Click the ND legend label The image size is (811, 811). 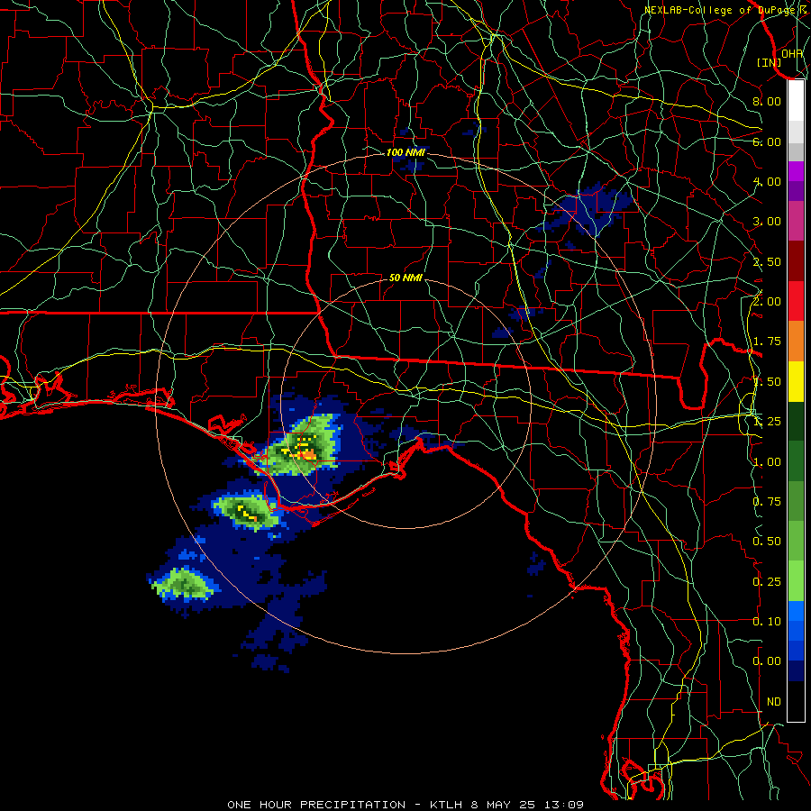pos(774,702)
